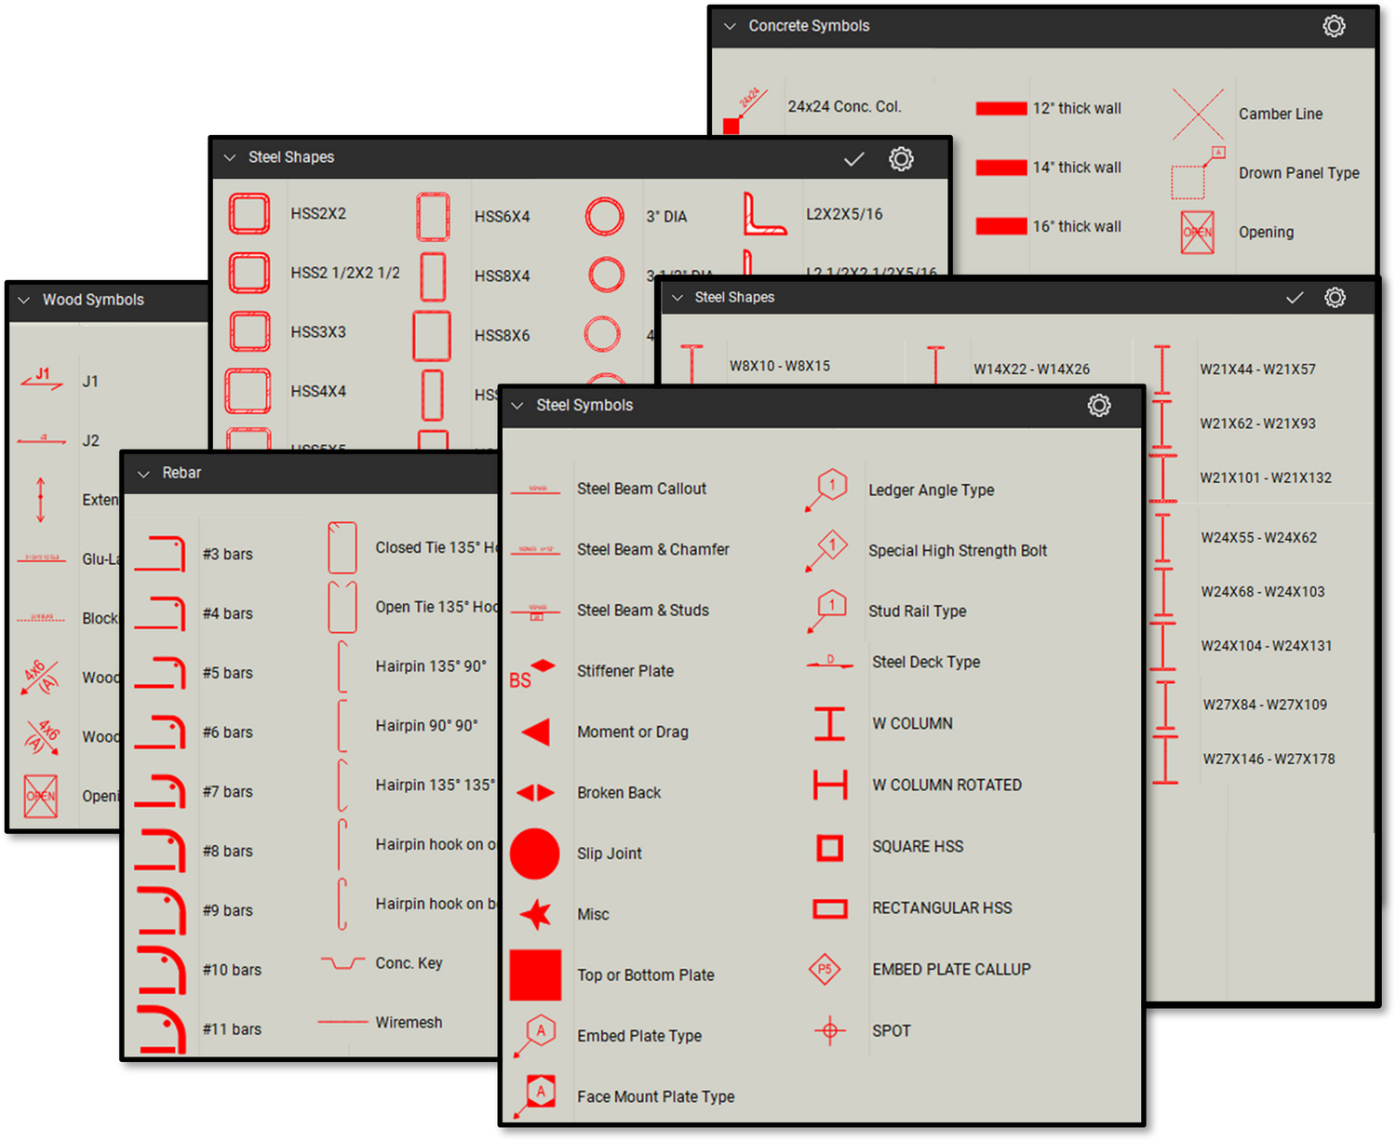Collapse the Rebar panel chevron
The height and width of the screenshot is (1142, 1396).
[x=143, y=474]
